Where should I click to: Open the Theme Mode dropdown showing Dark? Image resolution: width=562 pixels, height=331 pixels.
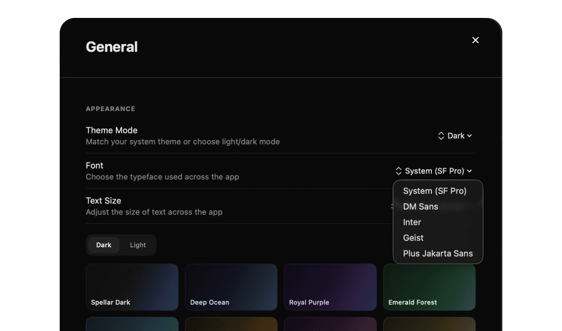point(455,136)
